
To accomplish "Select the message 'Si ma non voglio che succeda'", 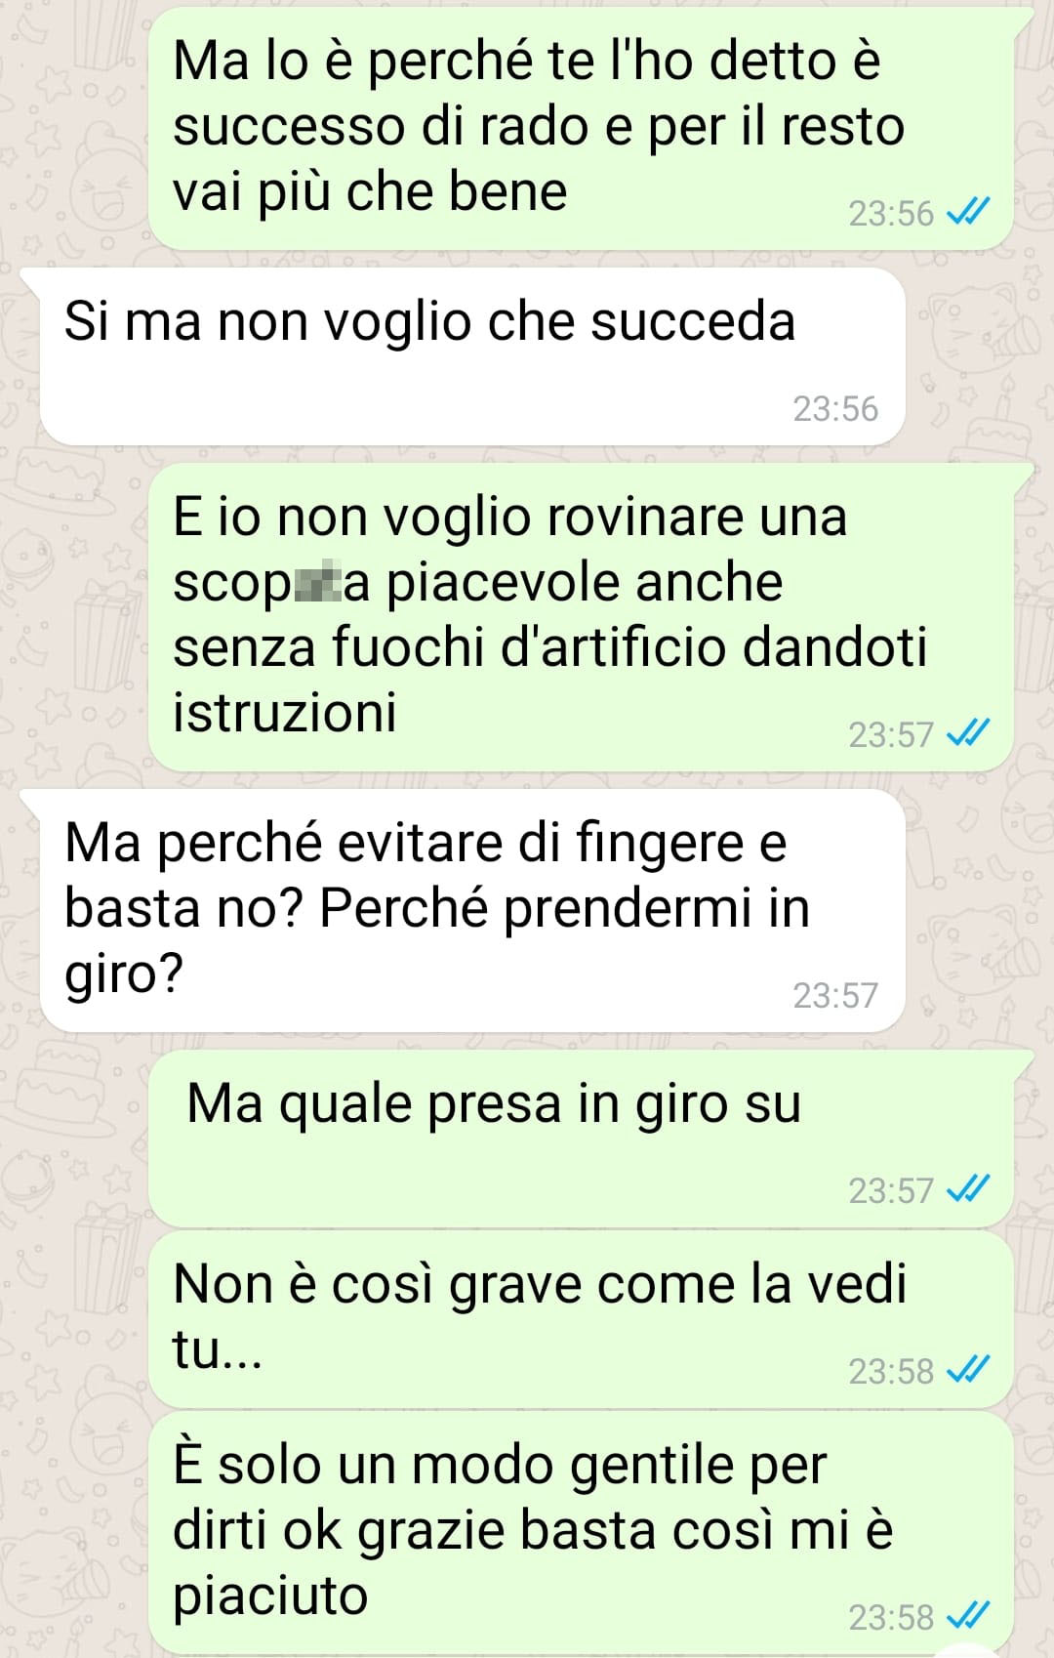I will (x=471, y=356).
